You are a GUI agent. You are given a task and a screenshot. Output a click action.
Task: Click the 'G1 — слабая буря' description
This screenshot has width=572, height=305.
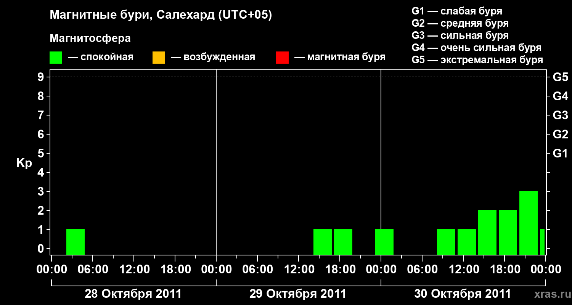coord(457,11)
